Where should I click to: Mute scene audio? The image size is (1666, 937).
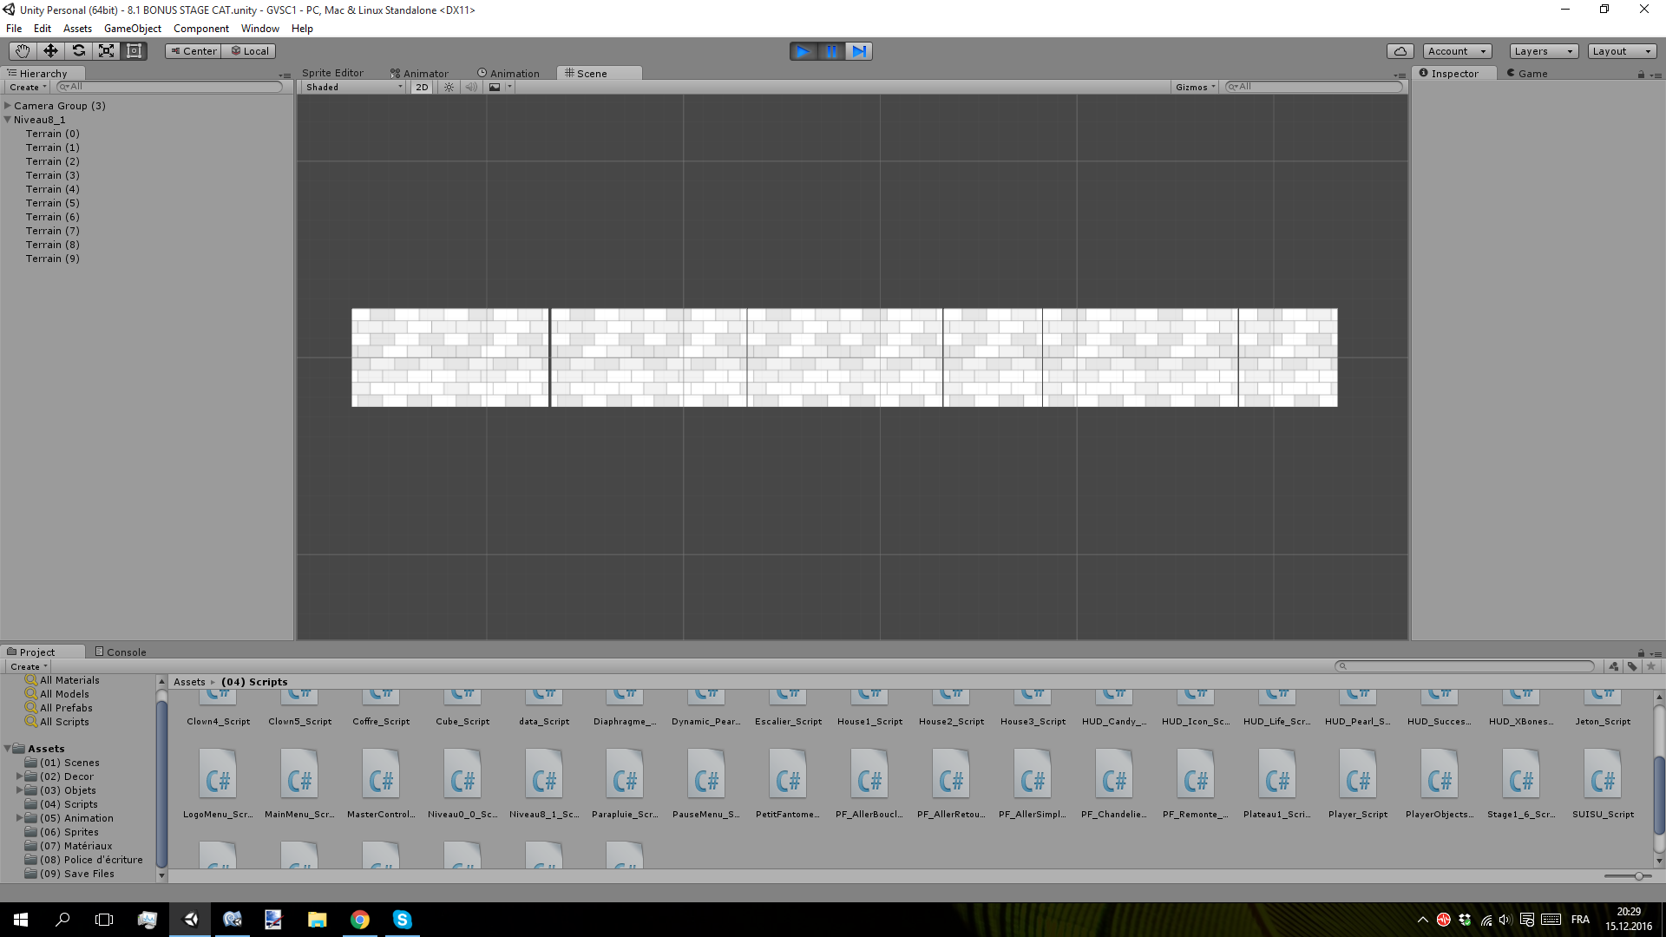click(471, 87)
